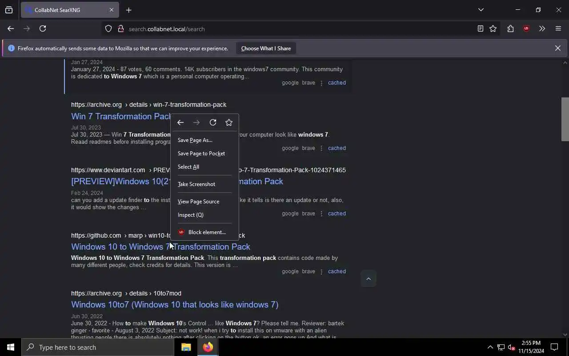
Task: Reload the page from the toolbar
Action: [x=43, y=28]
